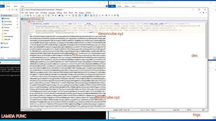216x121 pixels.
Task: Click the Paste toolbar icon
Action: (x=49, y=15)
